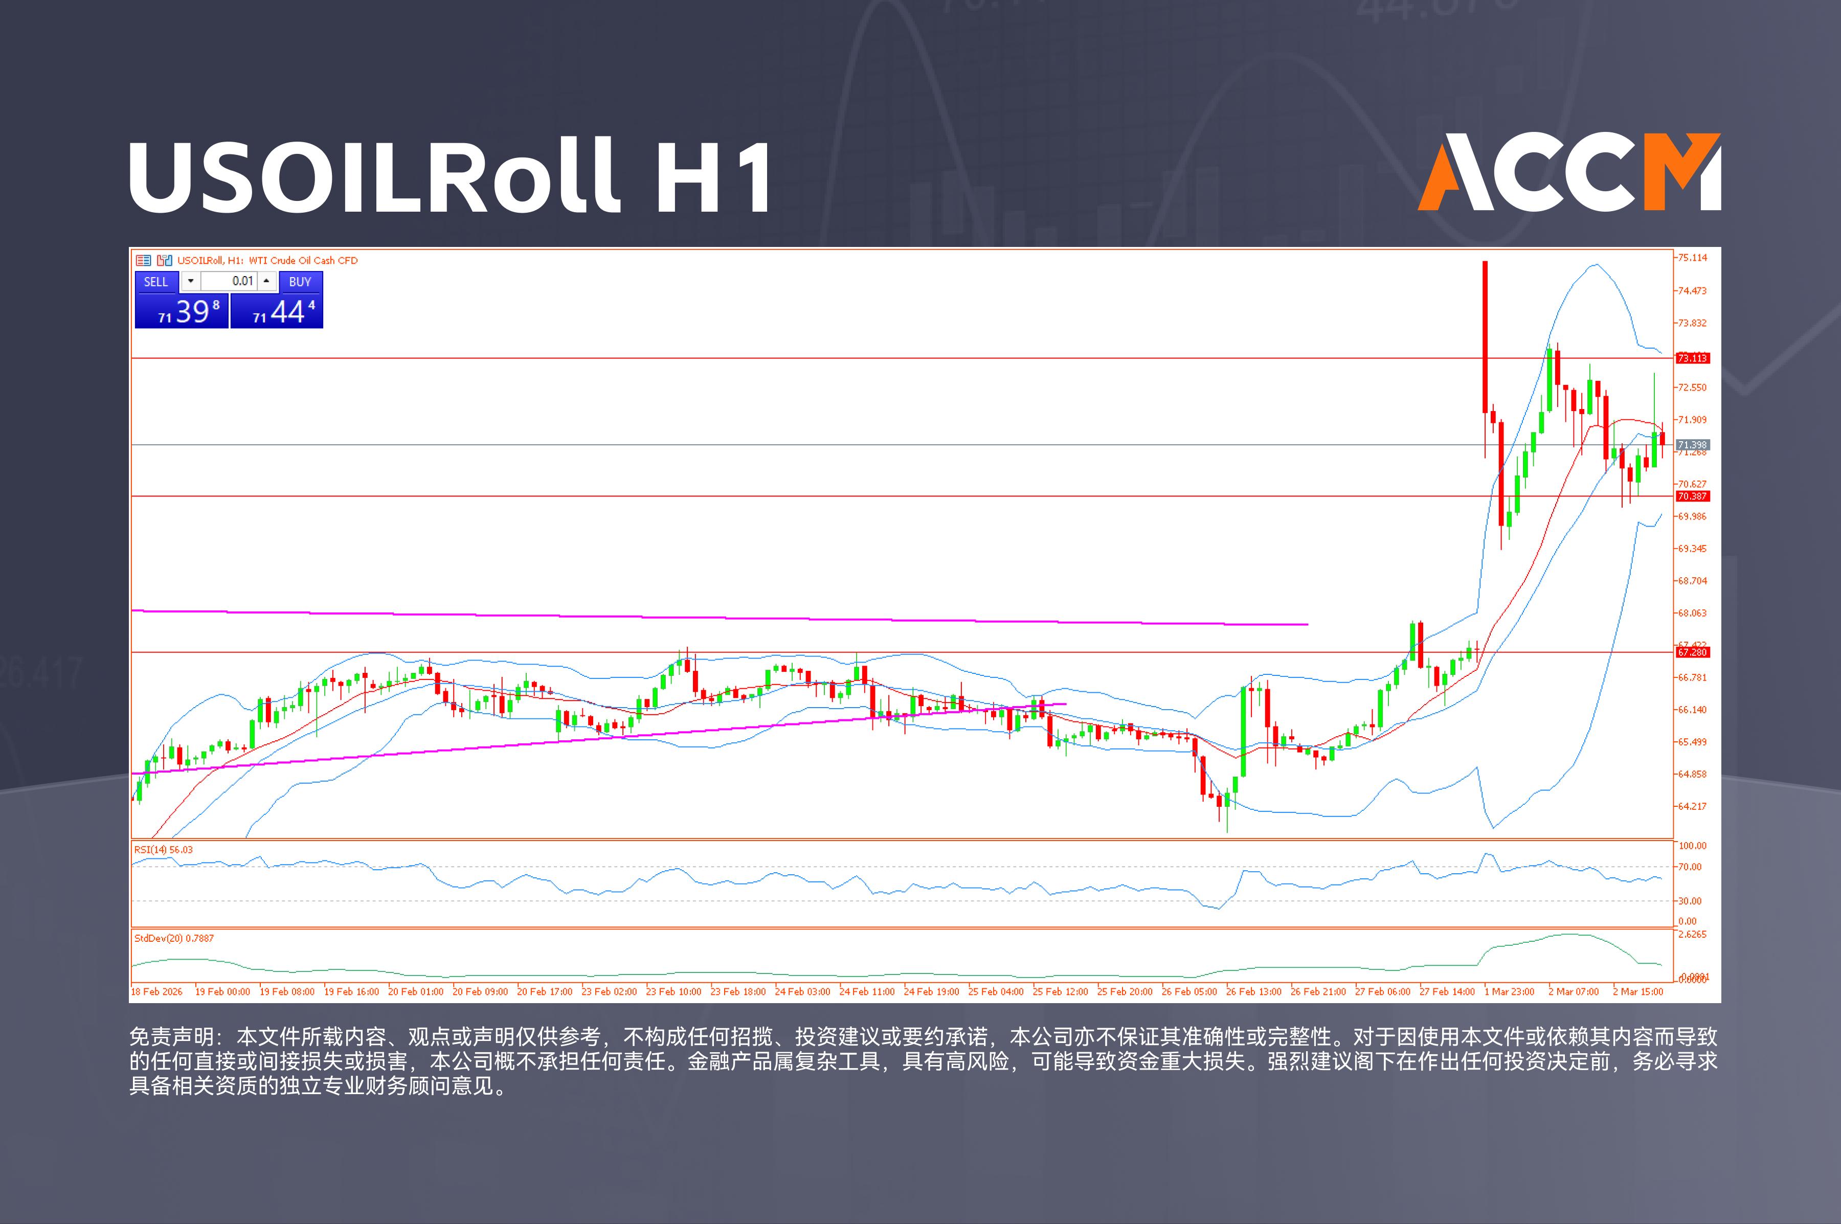Screen dimensions: 1841x1224
Task: Decrease lot volume with down arrow
Action: pos(191,281)
